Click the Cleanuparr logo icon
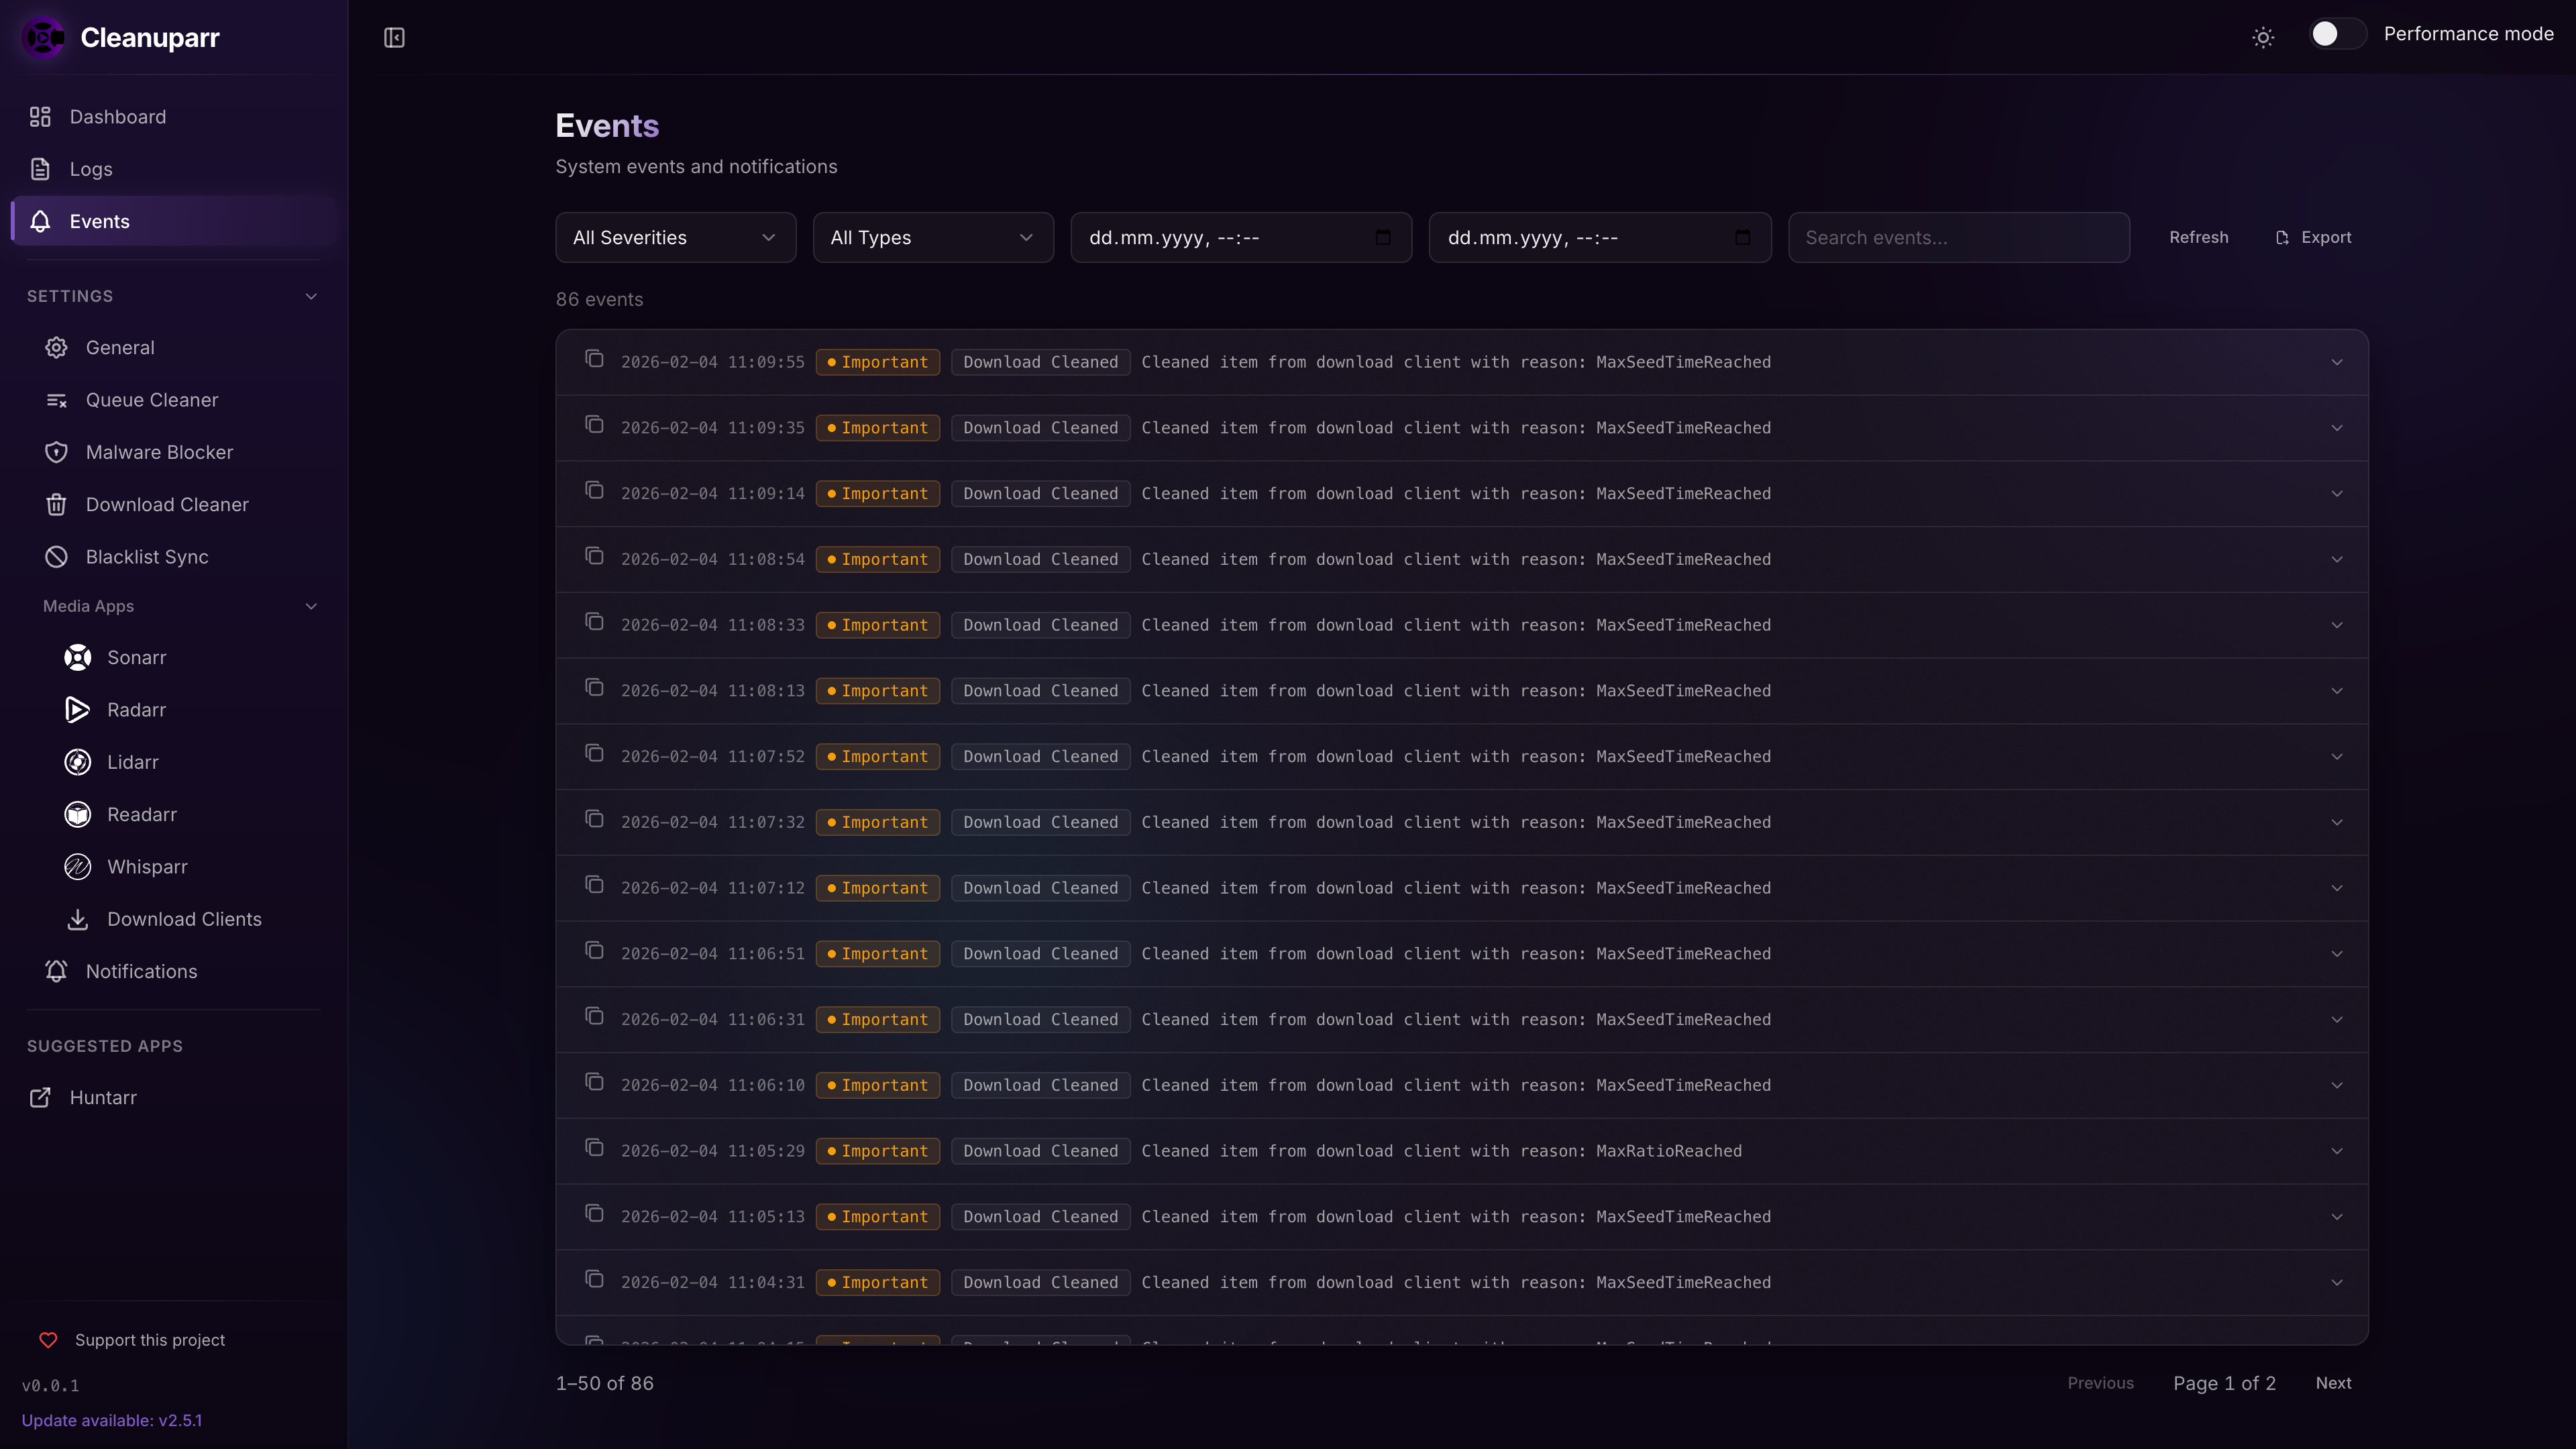The height and width of the screenshot is (1449, 2576). (x=43, y=37)
